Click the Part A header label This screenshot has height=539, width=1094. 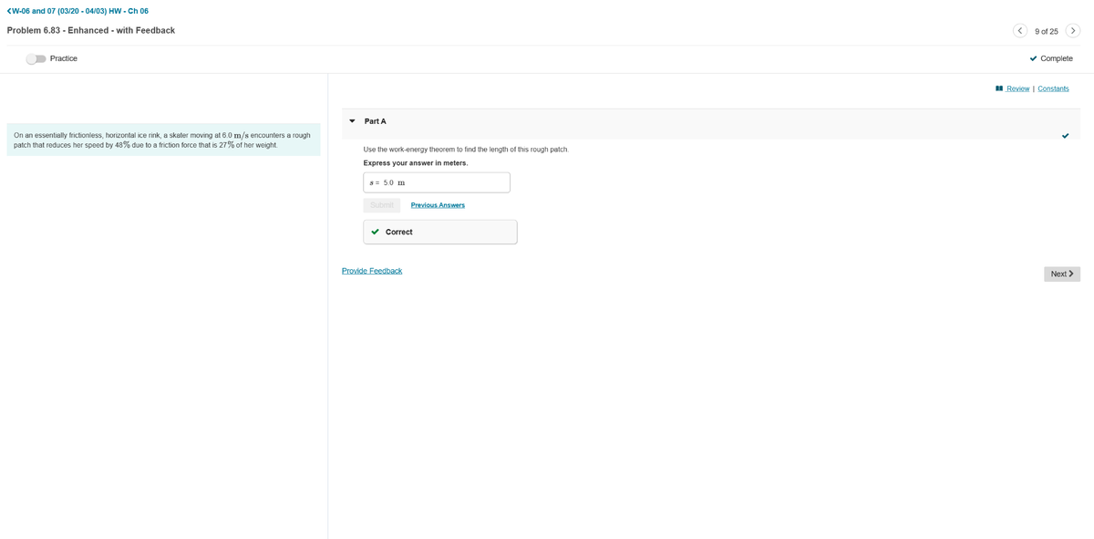click(376, 121)
